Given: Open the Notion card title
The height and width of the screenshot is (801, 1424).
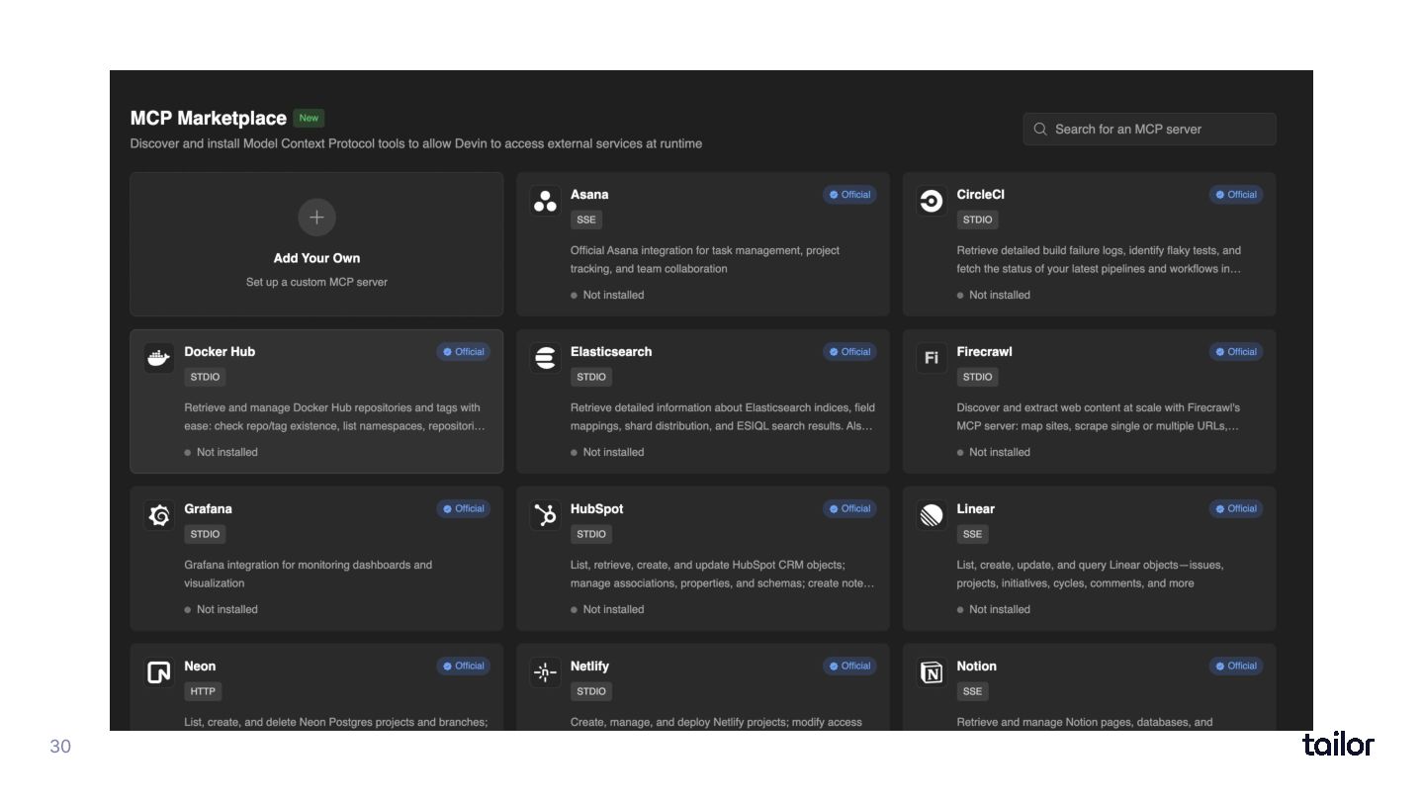Looking at the screenshot, I should click(976, 667).
